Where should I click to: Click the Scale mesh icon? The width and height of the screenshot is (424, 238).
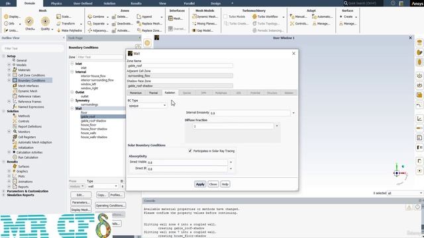(x=64, y=17)
